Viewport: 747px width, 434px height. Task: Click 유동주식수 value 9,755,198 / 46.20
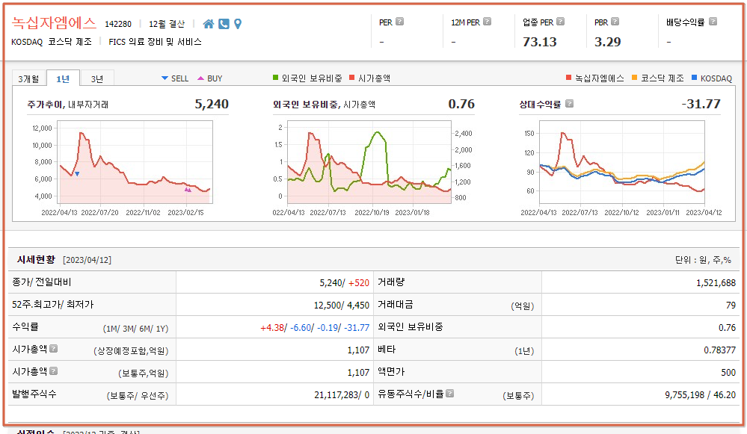(701, 394)
